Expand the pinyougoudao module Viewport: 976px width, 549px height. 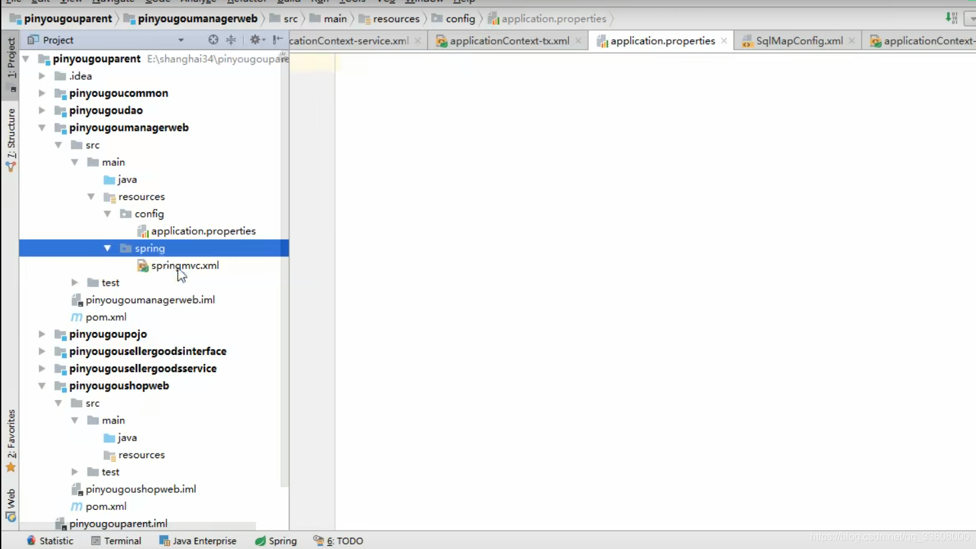[42, 110]
